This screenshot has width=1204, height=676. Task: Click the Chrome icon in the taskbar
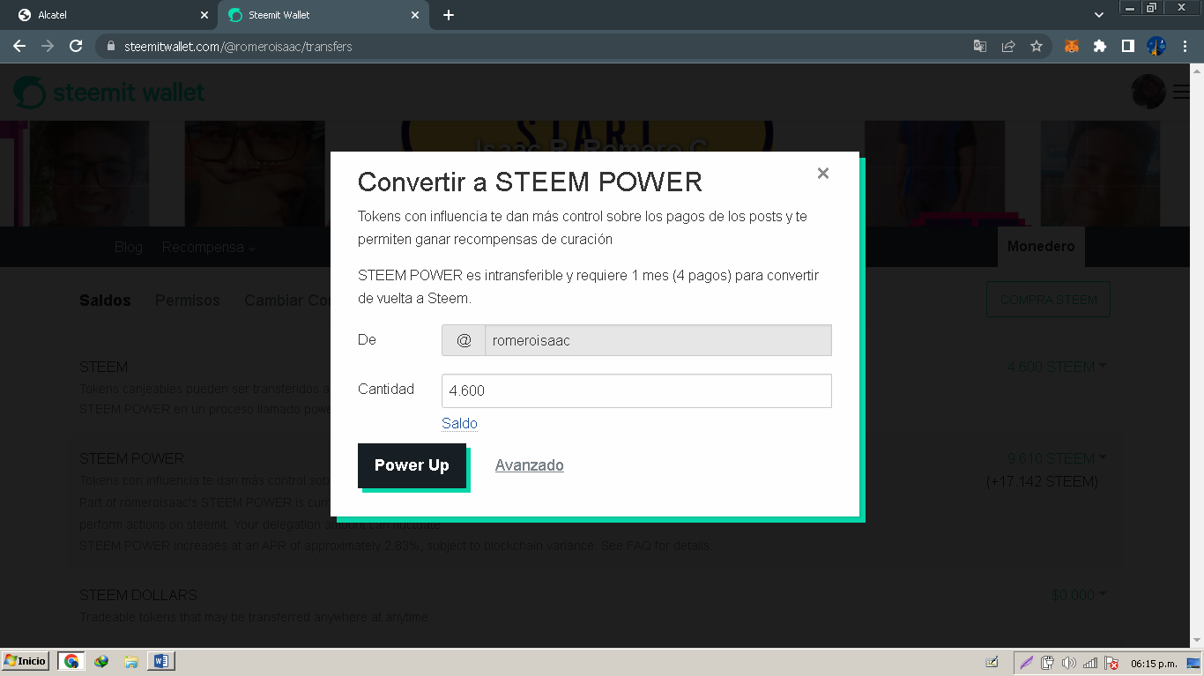click(71, 661)
